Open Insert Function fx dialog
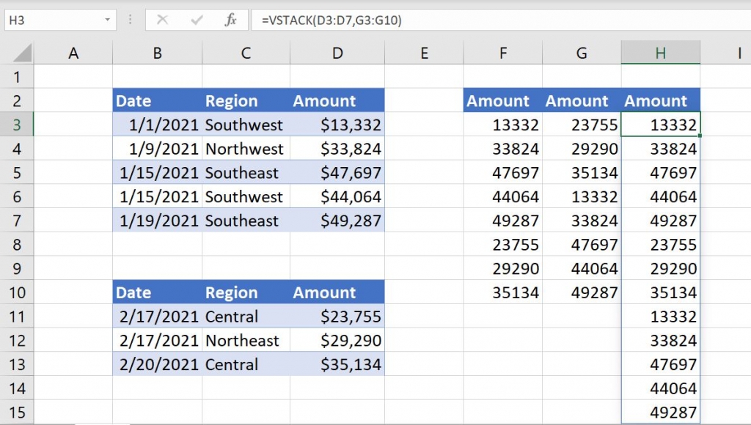751x425 pixels. point(230,20)
